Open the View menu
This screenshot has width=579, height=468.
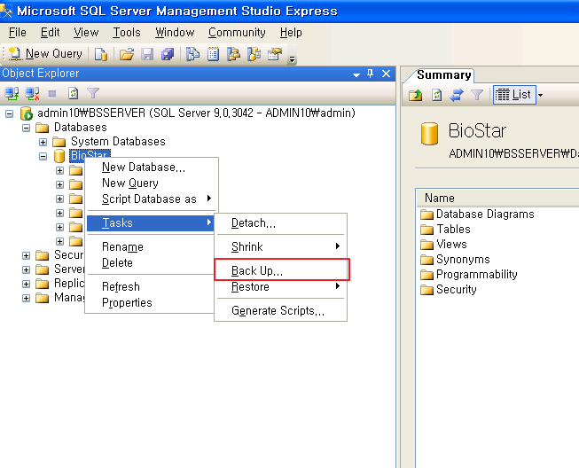[x=86, y=33]
